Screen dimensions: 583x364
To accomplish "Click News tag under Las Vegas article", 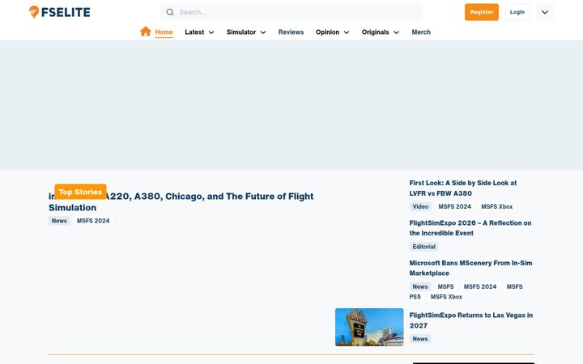I will pos(420,339).
